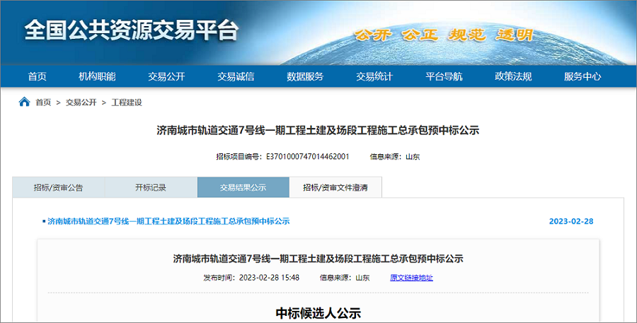Click 工程建设 breadcrumb link
Viewport: 637px width, 323px height.
point(127,102)
